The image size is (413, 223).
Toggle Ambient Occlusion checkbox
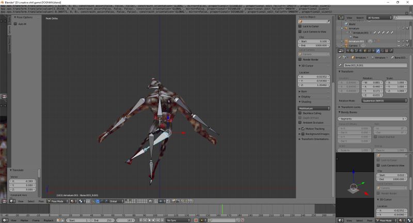tap(300, 123)
